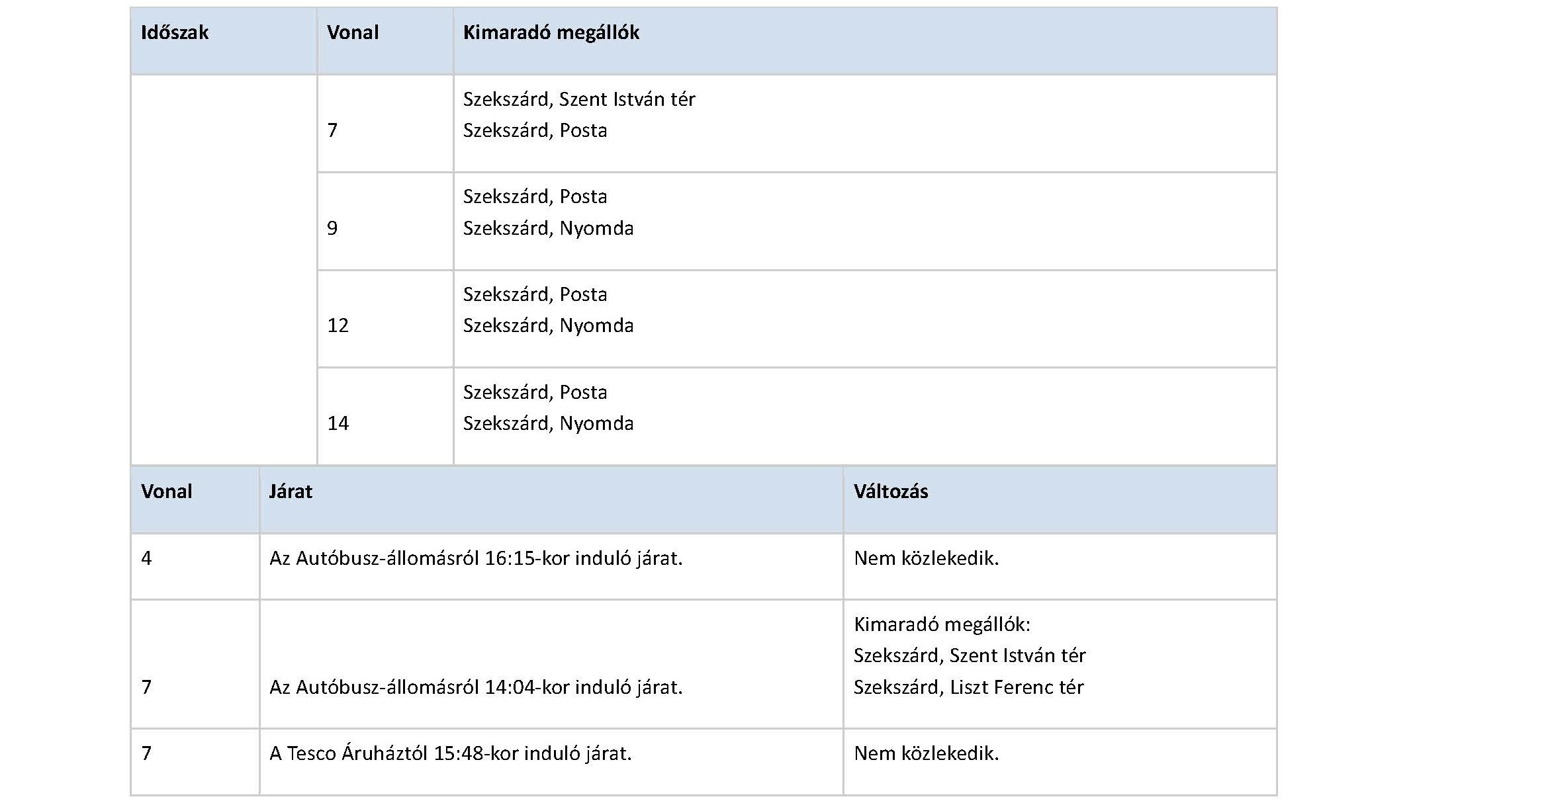Click Szekszárd, Liszt Ferenc tér entry
Screen dimensions: 1548x799
point(968,687)
